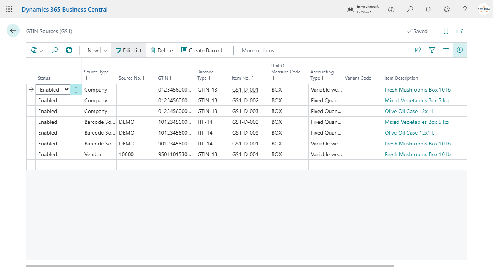The image size is (493, 277).
Task: Create a New GTIN source
Action: click(93, 50)
